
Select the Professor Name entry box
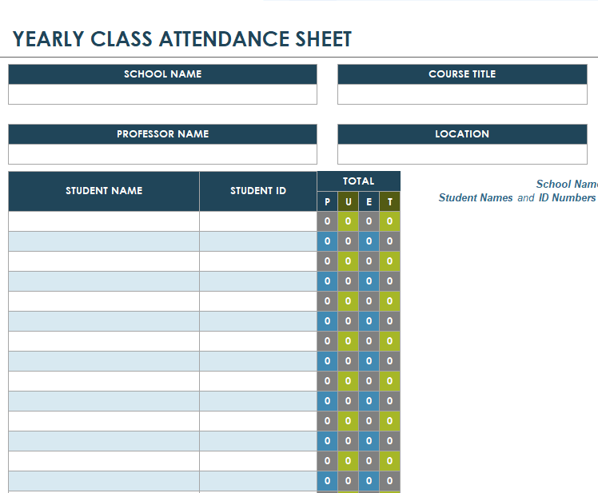162,154
